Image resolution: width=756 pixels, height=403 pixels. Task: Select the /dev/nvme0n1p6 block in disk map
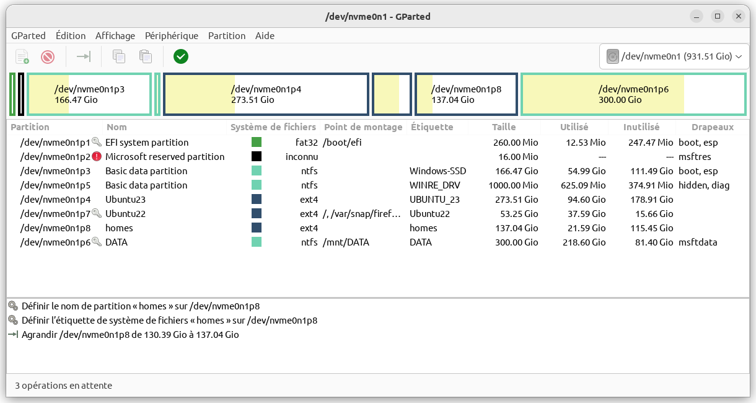pos(633,94)
